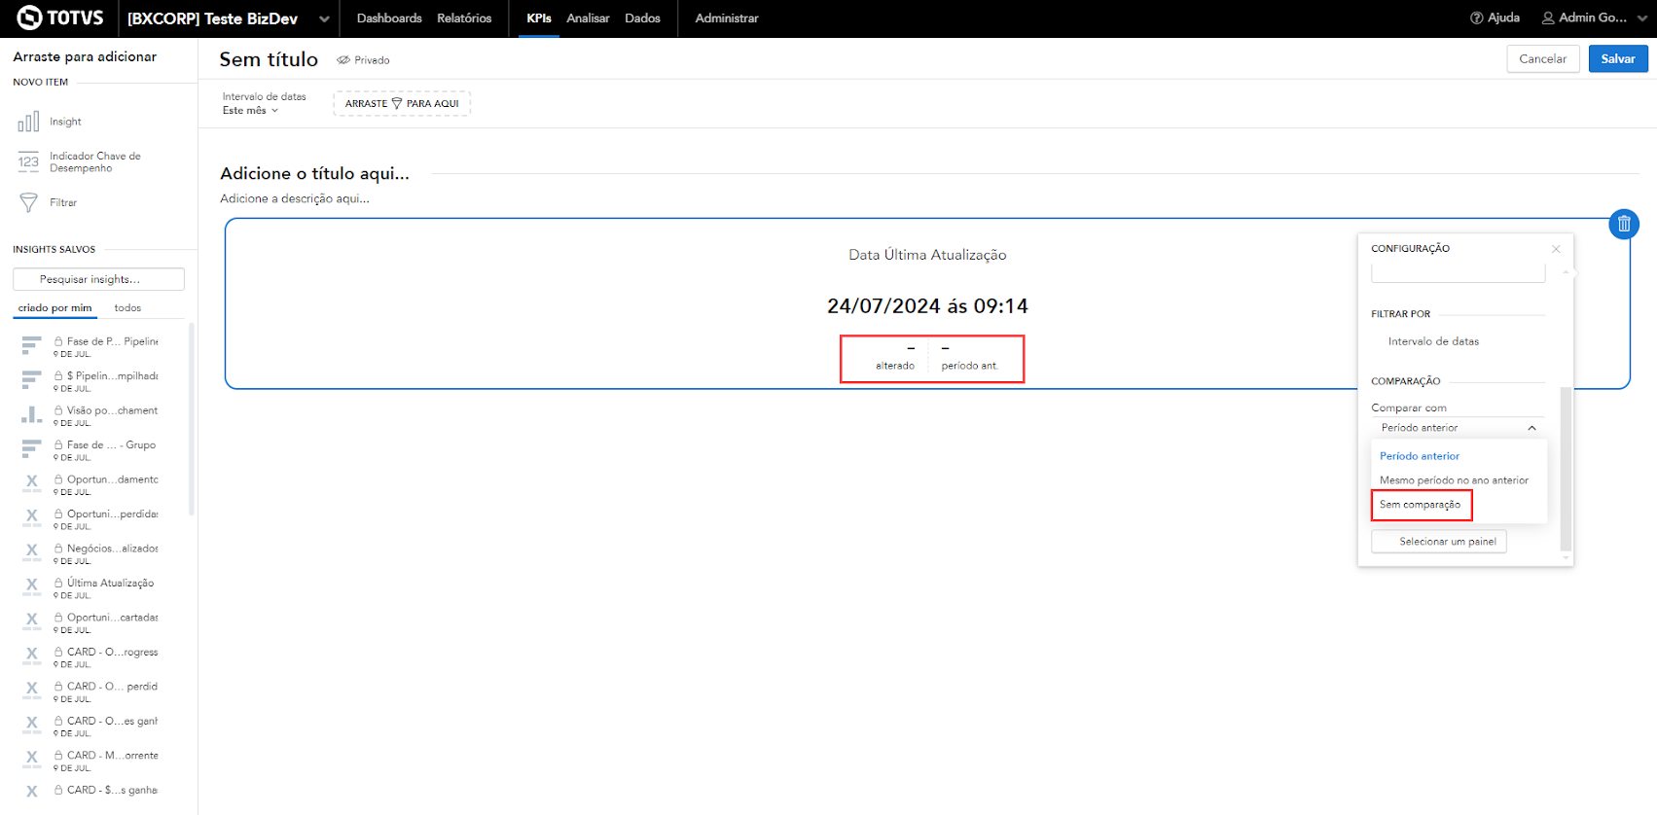Click the Adicione o título aqui heading
Image resolution: width=1657 pixels, height=815 pixels.
click(x=314, y=173)
